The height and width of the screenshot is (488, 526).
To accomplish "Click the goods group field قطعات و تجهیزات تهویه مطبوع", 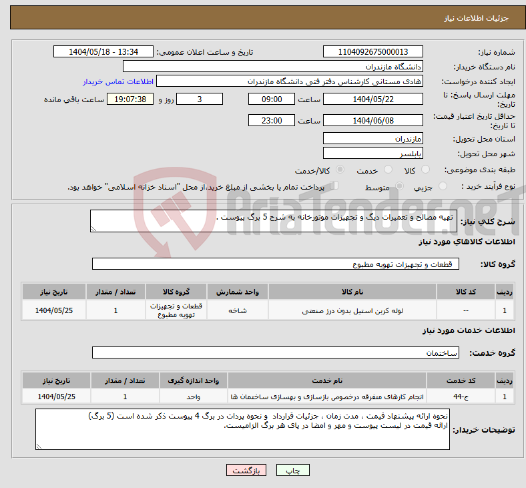I will point(276,264).
